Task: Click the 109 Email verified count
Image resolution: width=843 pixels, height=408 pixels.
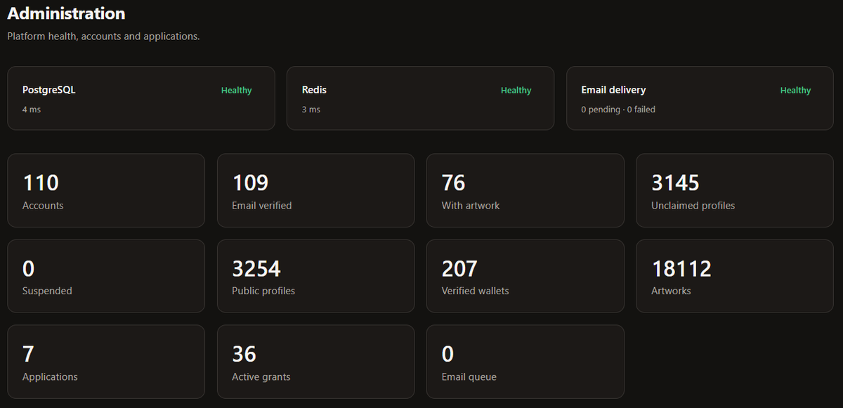Action: click(x=250, y=183)
